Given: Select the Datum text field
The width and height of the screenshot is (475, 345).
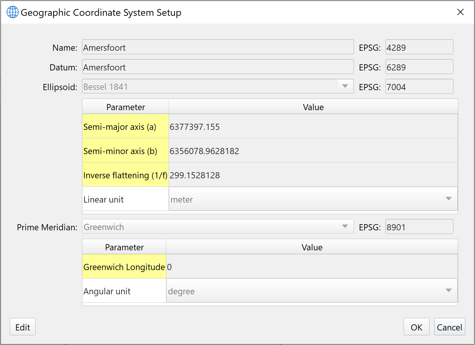Looking at the screenshot, I should coord(218,67).
